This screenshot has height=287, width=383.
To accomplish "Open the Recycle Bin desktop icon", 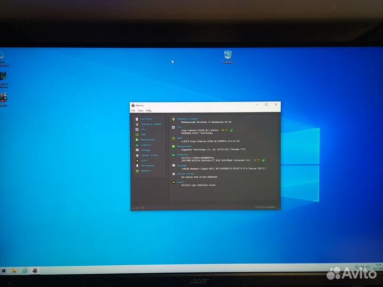I will coord(228,55).
